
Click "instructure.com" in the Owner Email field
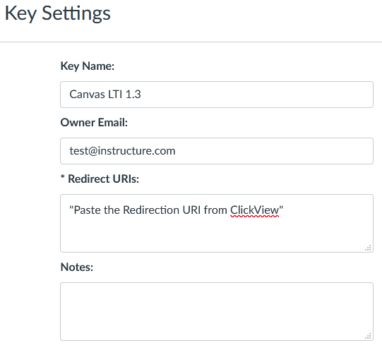coord(136,151)
